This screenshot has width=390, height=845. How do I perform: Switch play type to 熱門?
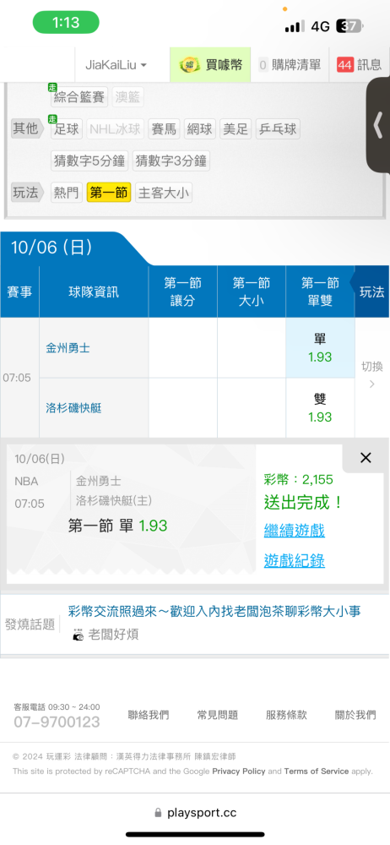(67, 193)
